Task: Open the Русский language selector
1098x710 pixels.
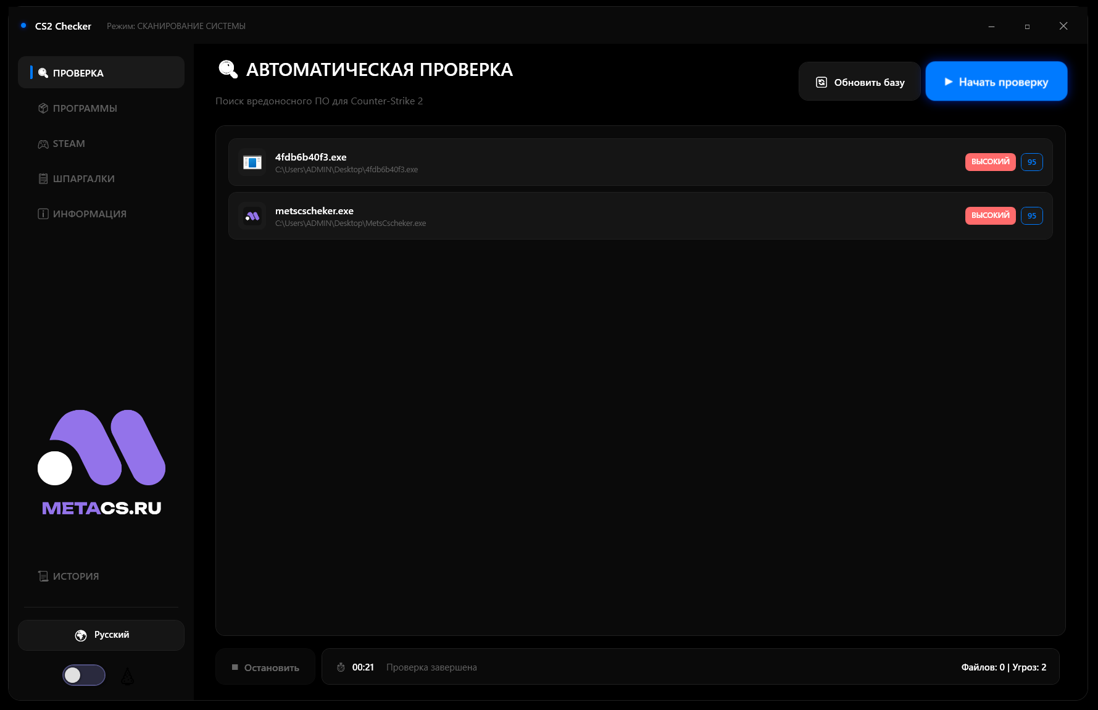Action: click(x=101, y=635)
